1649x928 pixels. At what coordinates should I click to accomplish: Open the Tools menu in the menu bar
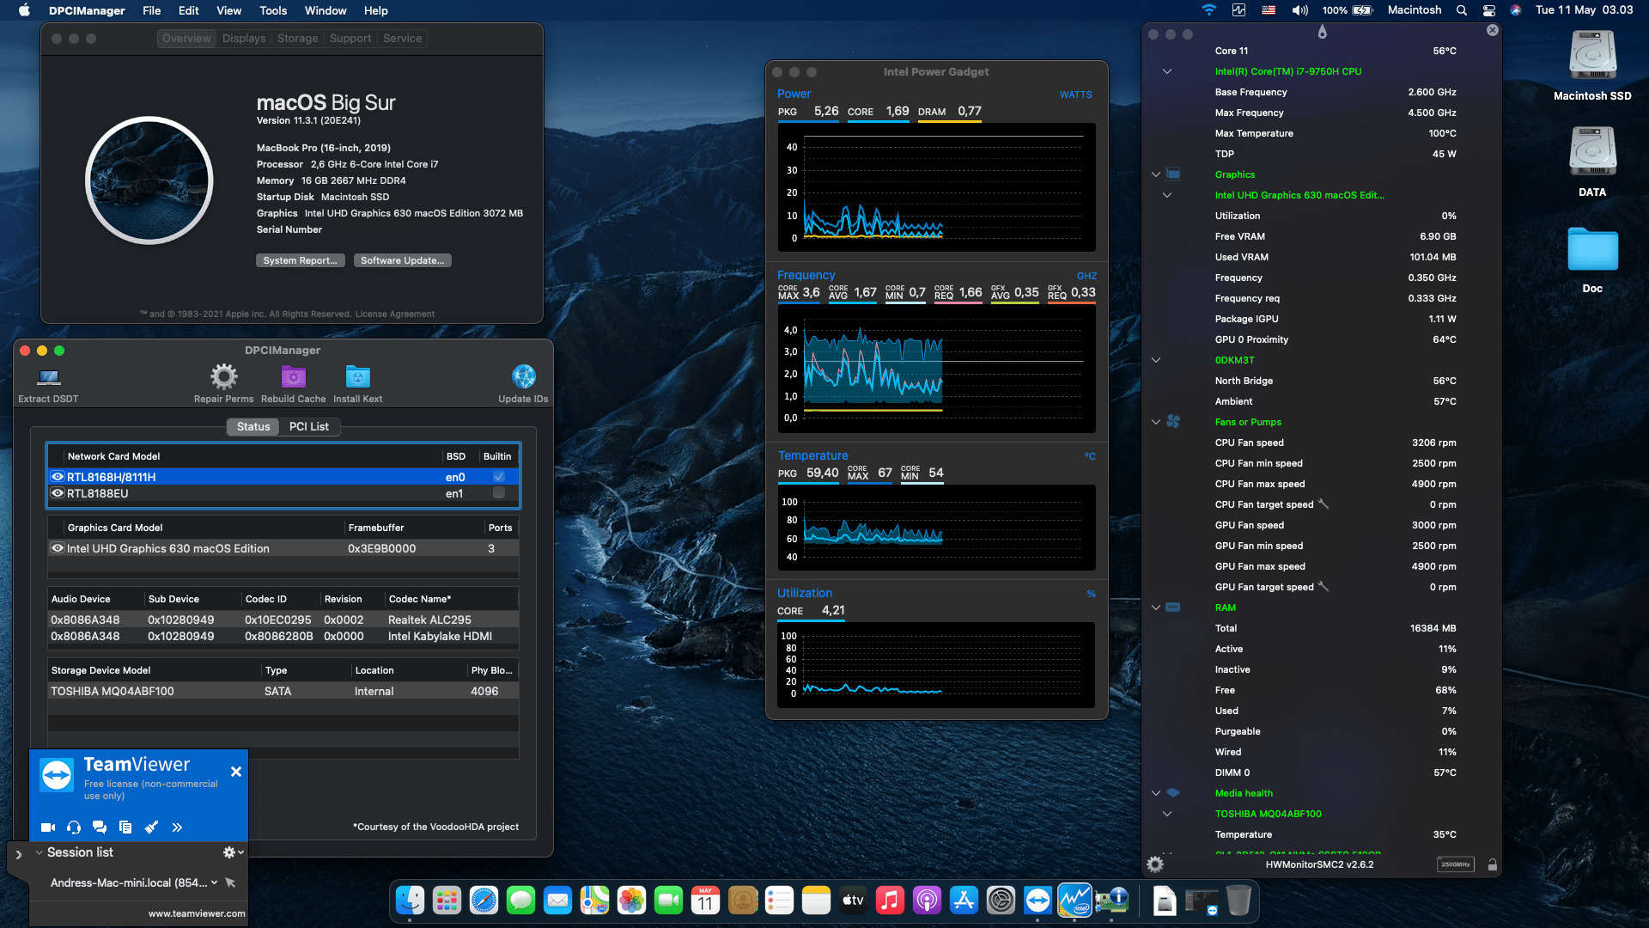[x=273, y=10]
